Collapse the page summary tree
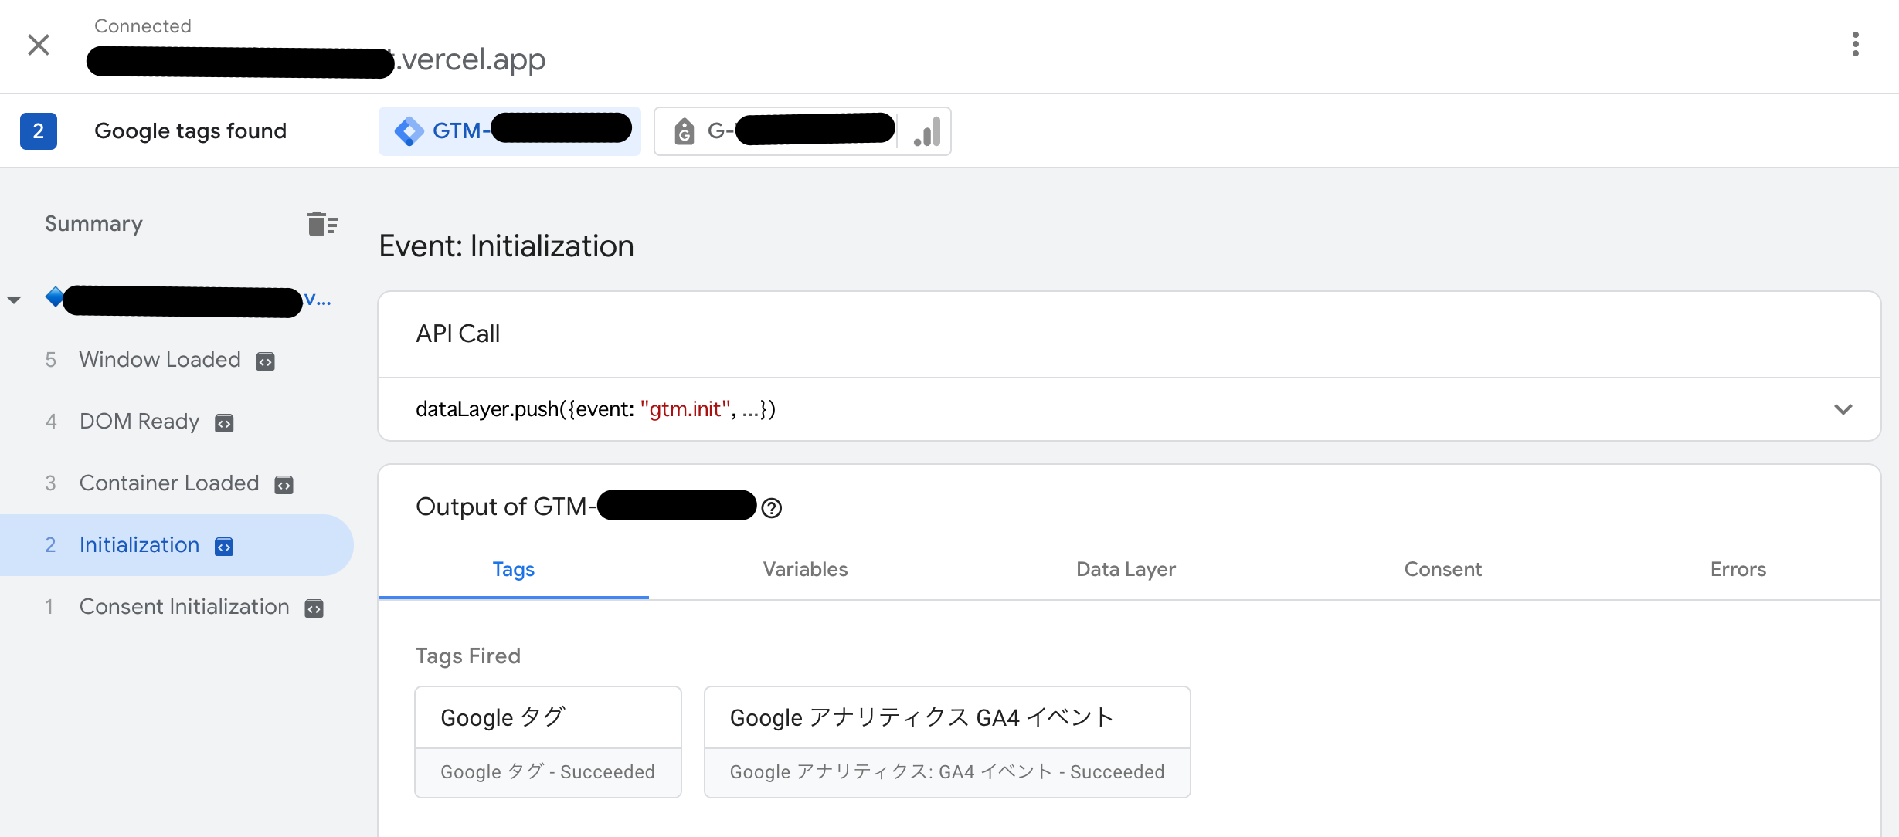This screenshot has height=837, width=1899. tap(14, 300)
